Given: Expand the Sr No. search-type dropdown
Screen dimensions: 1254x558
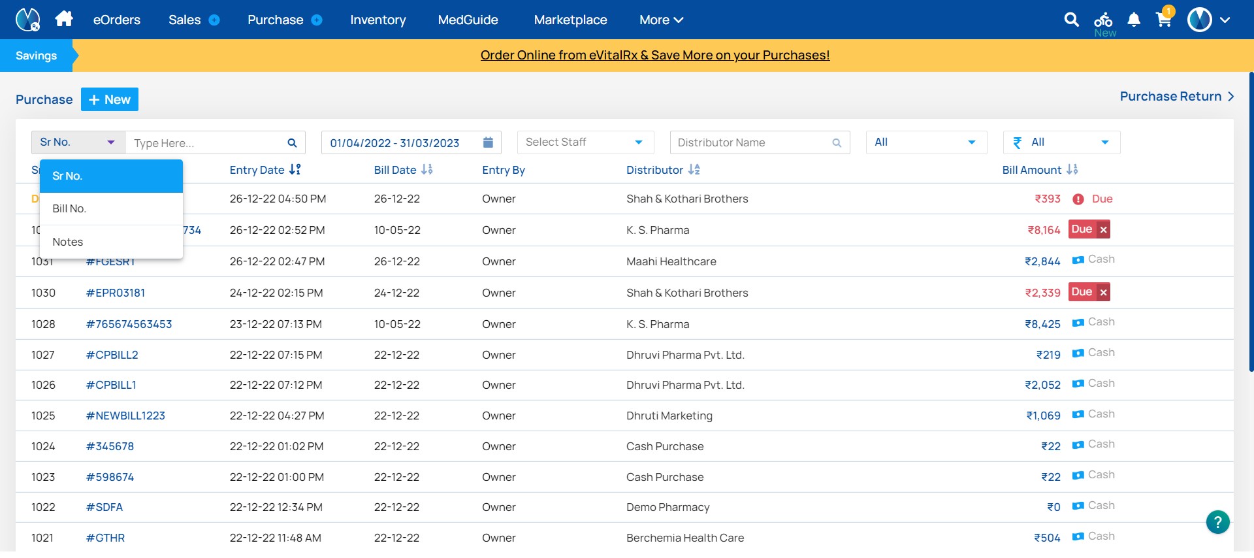Looking at the screenshot, I should [x=78, y=142].
